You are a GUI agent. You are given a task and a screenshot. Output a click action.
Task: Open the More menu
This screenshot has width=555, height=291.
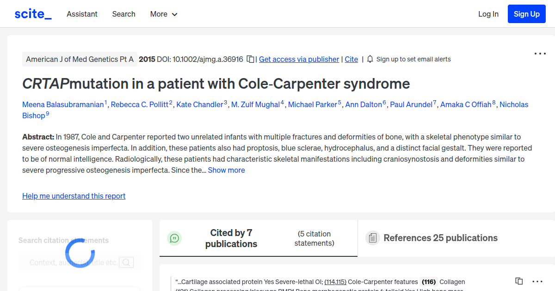pyautogui.click(x=163, y=14)
